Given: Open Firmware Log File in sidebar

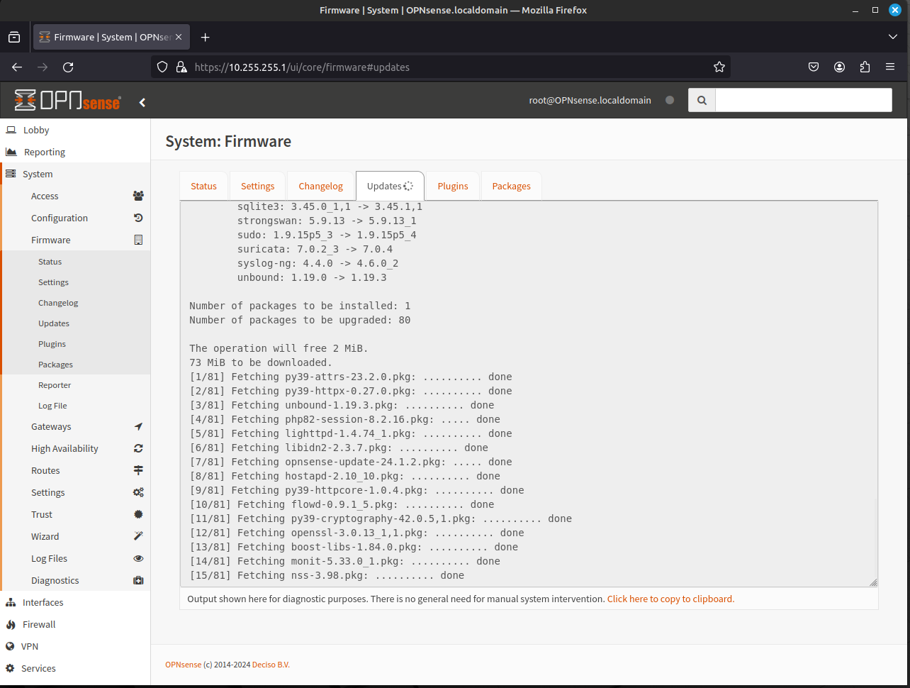Looking at the screenshot, I should [x=75, y=406].
